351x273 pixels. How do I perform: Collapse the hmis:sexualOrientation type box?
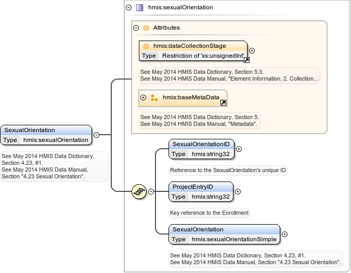point(128,8)
